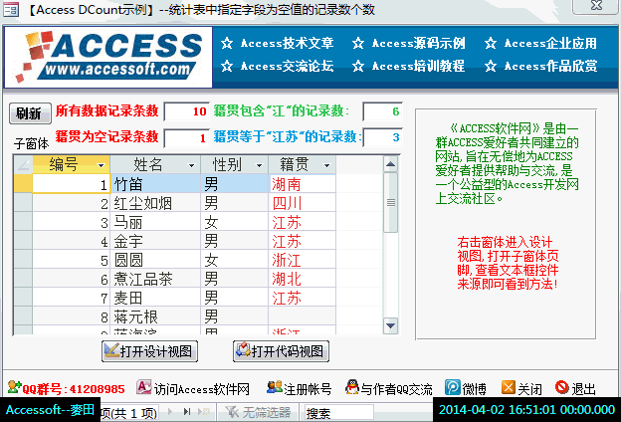Click the star icon beside Access企业应用
Viewport: 621px width, 422px height.
(491, 43)
